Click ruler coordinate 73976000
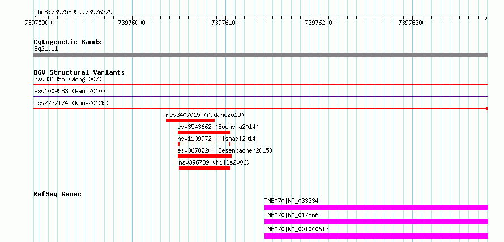Viewport: 504px width, 242px height. click(132, 23)
